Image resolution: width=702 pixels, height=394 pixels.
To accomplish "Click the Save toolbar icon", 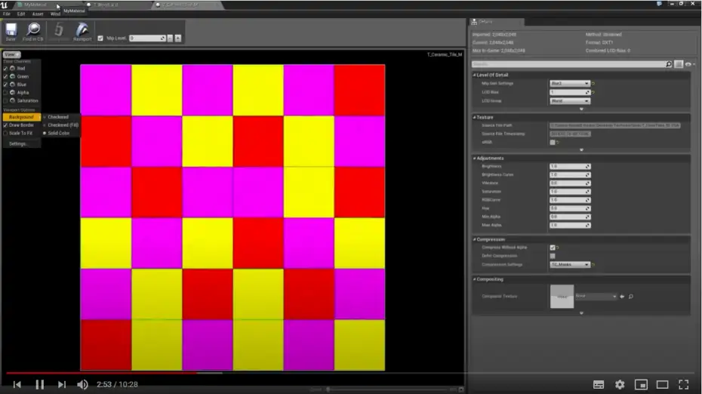I will pyautogui.click(x=11, y=30).
